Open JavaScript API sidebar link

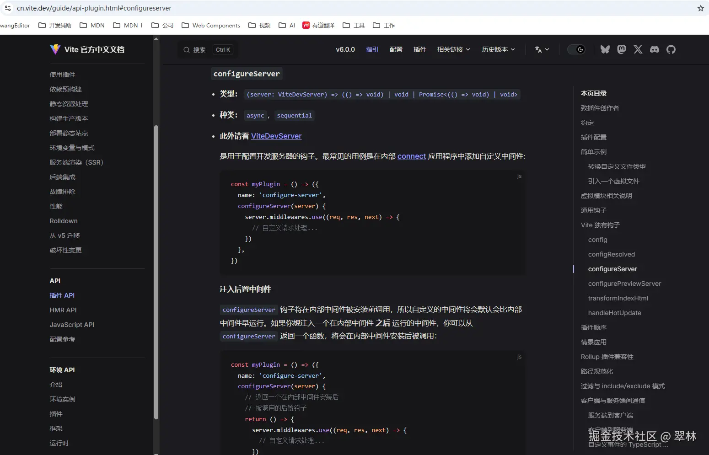point(72,325)
